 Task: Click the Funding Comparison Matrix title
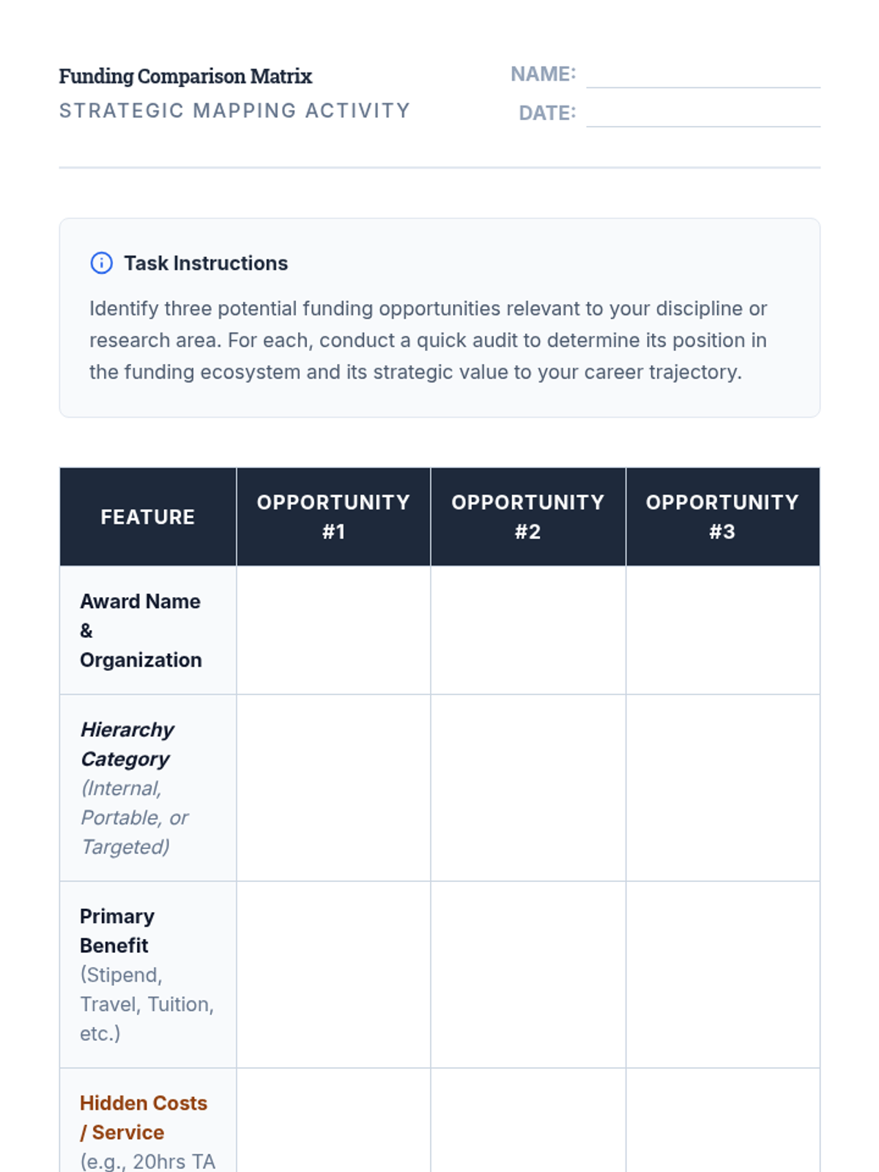tap(185, 76)
